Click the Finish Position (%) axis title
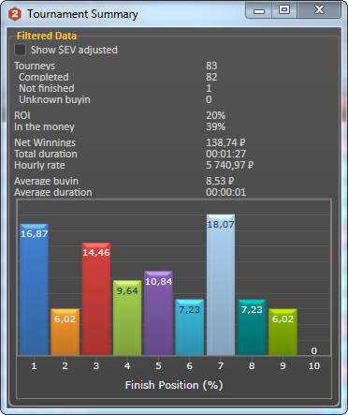The width and height of the screenshot is (348, 415). 174,385
